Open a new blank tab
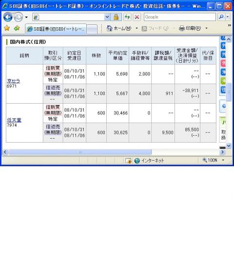Image resolution: width=234 pixels, height=273 pixels. tap(92, 29)
